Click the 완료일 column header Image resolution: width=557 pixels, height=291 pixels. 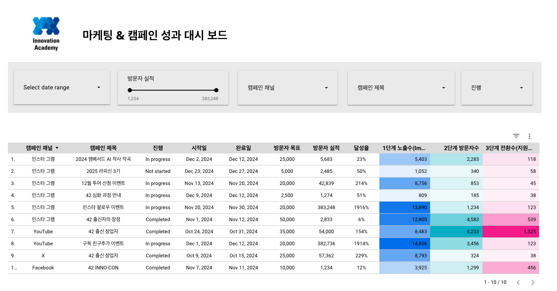point(243,148)
